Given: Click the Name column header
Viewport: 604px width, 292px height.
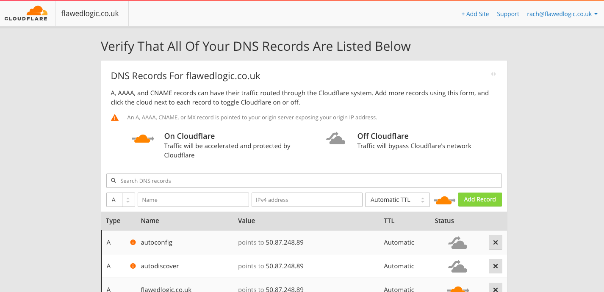Looking at the screenshot, I should [150, 221].
